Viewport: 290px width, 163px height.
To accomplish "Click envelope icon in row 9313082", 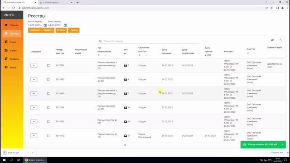I will tap(126, 122).
